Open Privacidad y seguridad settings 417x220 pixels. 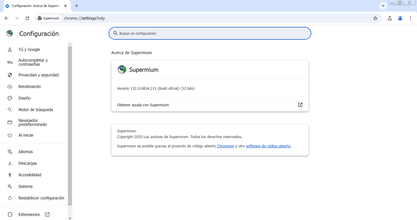coord(38,75)
